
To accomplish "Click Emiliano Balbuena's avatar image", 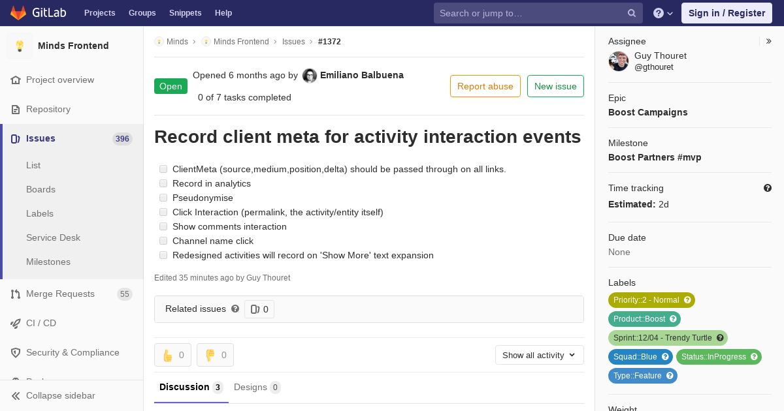I will tap(310, 76).
